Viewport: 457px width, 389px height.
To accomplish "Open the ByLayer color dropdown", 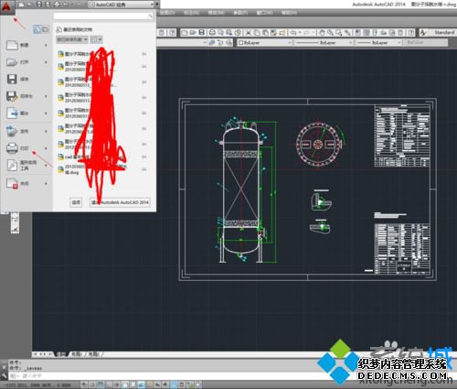I will click(265, 43).
